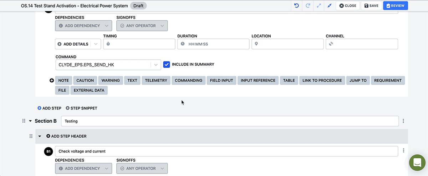
Task: Close the procedure editor
Action: tap(348, 6)
